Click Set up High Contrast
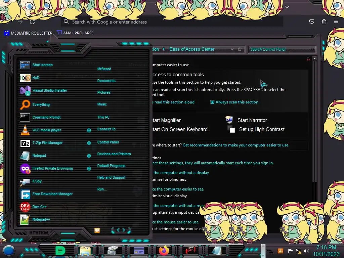 [262, 129]
